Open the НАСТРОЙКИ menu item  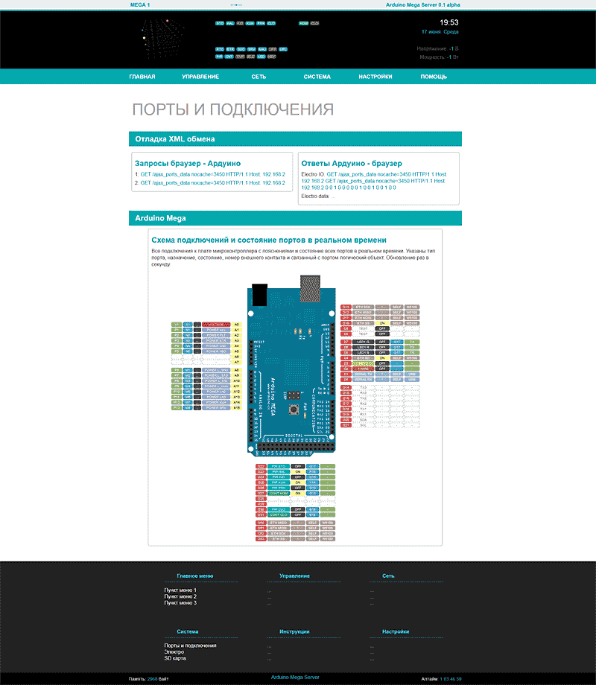375,77
